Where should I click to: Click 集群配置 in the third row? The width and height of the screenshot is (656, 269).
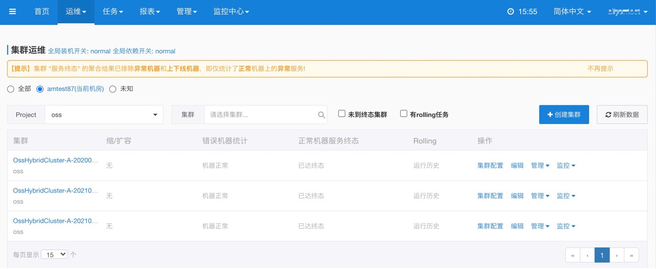490,226
